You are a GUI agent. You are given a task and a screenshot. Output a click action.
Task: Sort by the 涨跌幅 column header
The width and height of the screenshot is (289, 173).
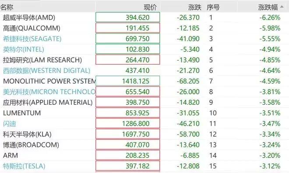click(x=268, y=7)
